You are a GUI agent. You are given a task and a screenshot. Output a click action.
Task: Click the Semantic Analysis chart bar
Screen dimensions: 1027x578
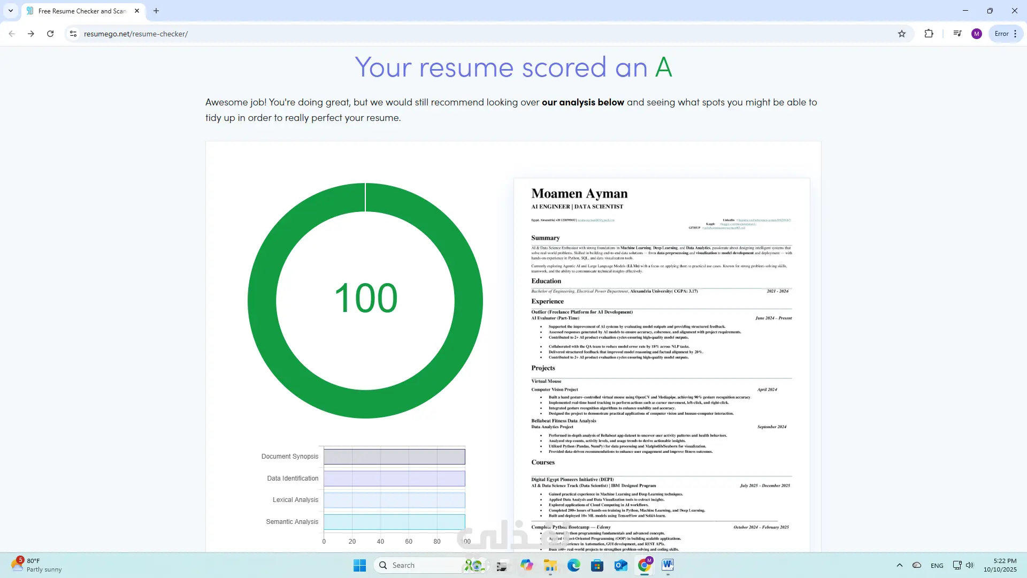(x=394, y=522)
